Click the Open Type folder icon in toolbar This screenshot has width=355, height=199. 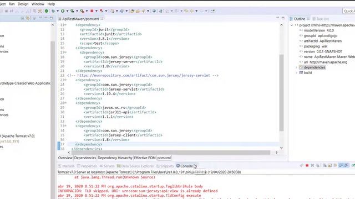[132, 11]
